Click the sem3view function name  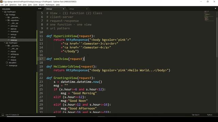pos(61,59)
